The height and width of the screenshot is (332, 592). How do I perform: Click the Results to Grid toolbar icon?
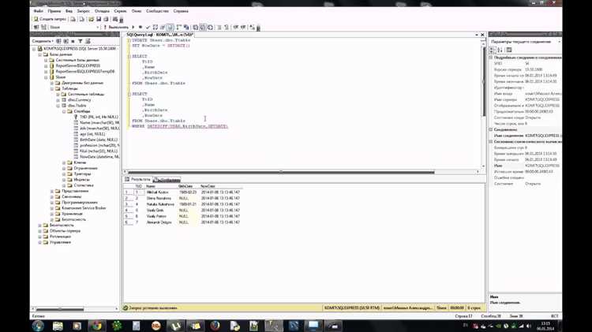click(x=203, y=27)
